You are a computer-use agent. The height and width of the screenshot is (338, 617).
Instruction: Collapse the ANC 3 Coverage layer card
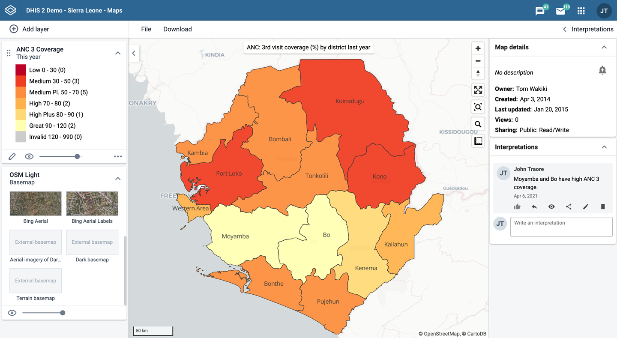[x=118, y=53]
